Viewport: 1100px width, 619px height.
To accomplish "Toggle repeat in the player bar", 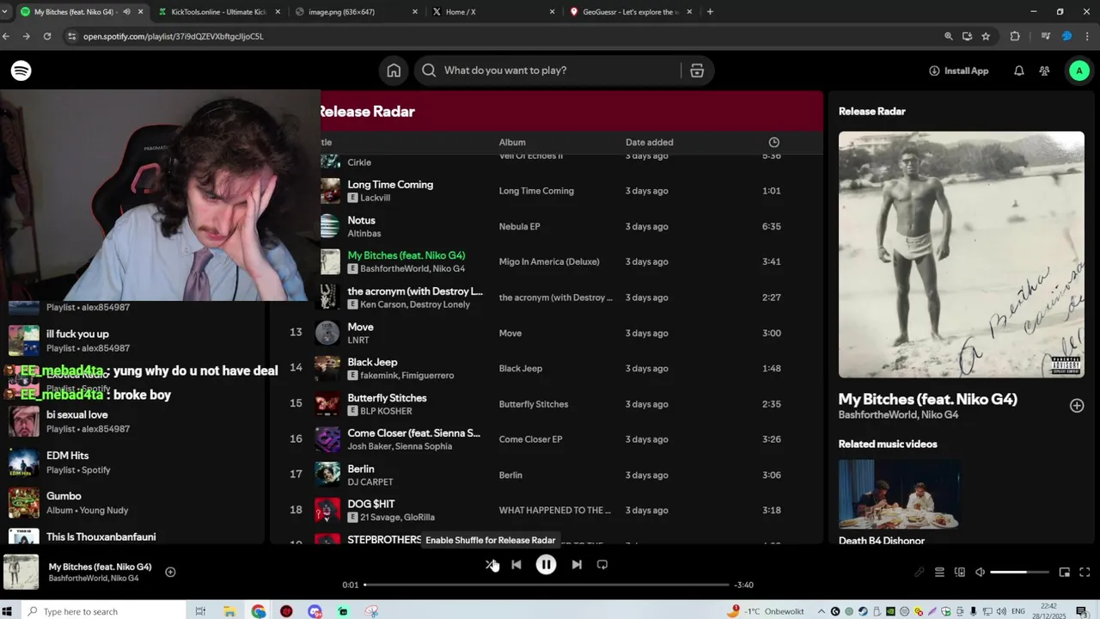I will (602, 565).
